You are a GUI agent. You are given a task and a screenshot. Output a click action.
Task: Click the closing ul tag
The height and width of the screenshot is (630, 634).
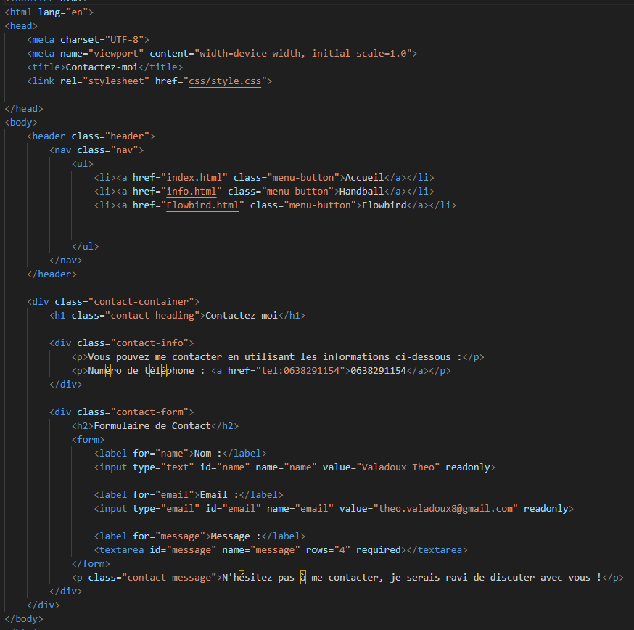click(x=86, y=247)
